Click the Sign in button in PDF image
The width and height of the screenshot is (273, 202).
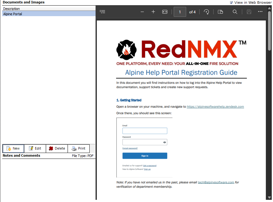coord(145,156)
